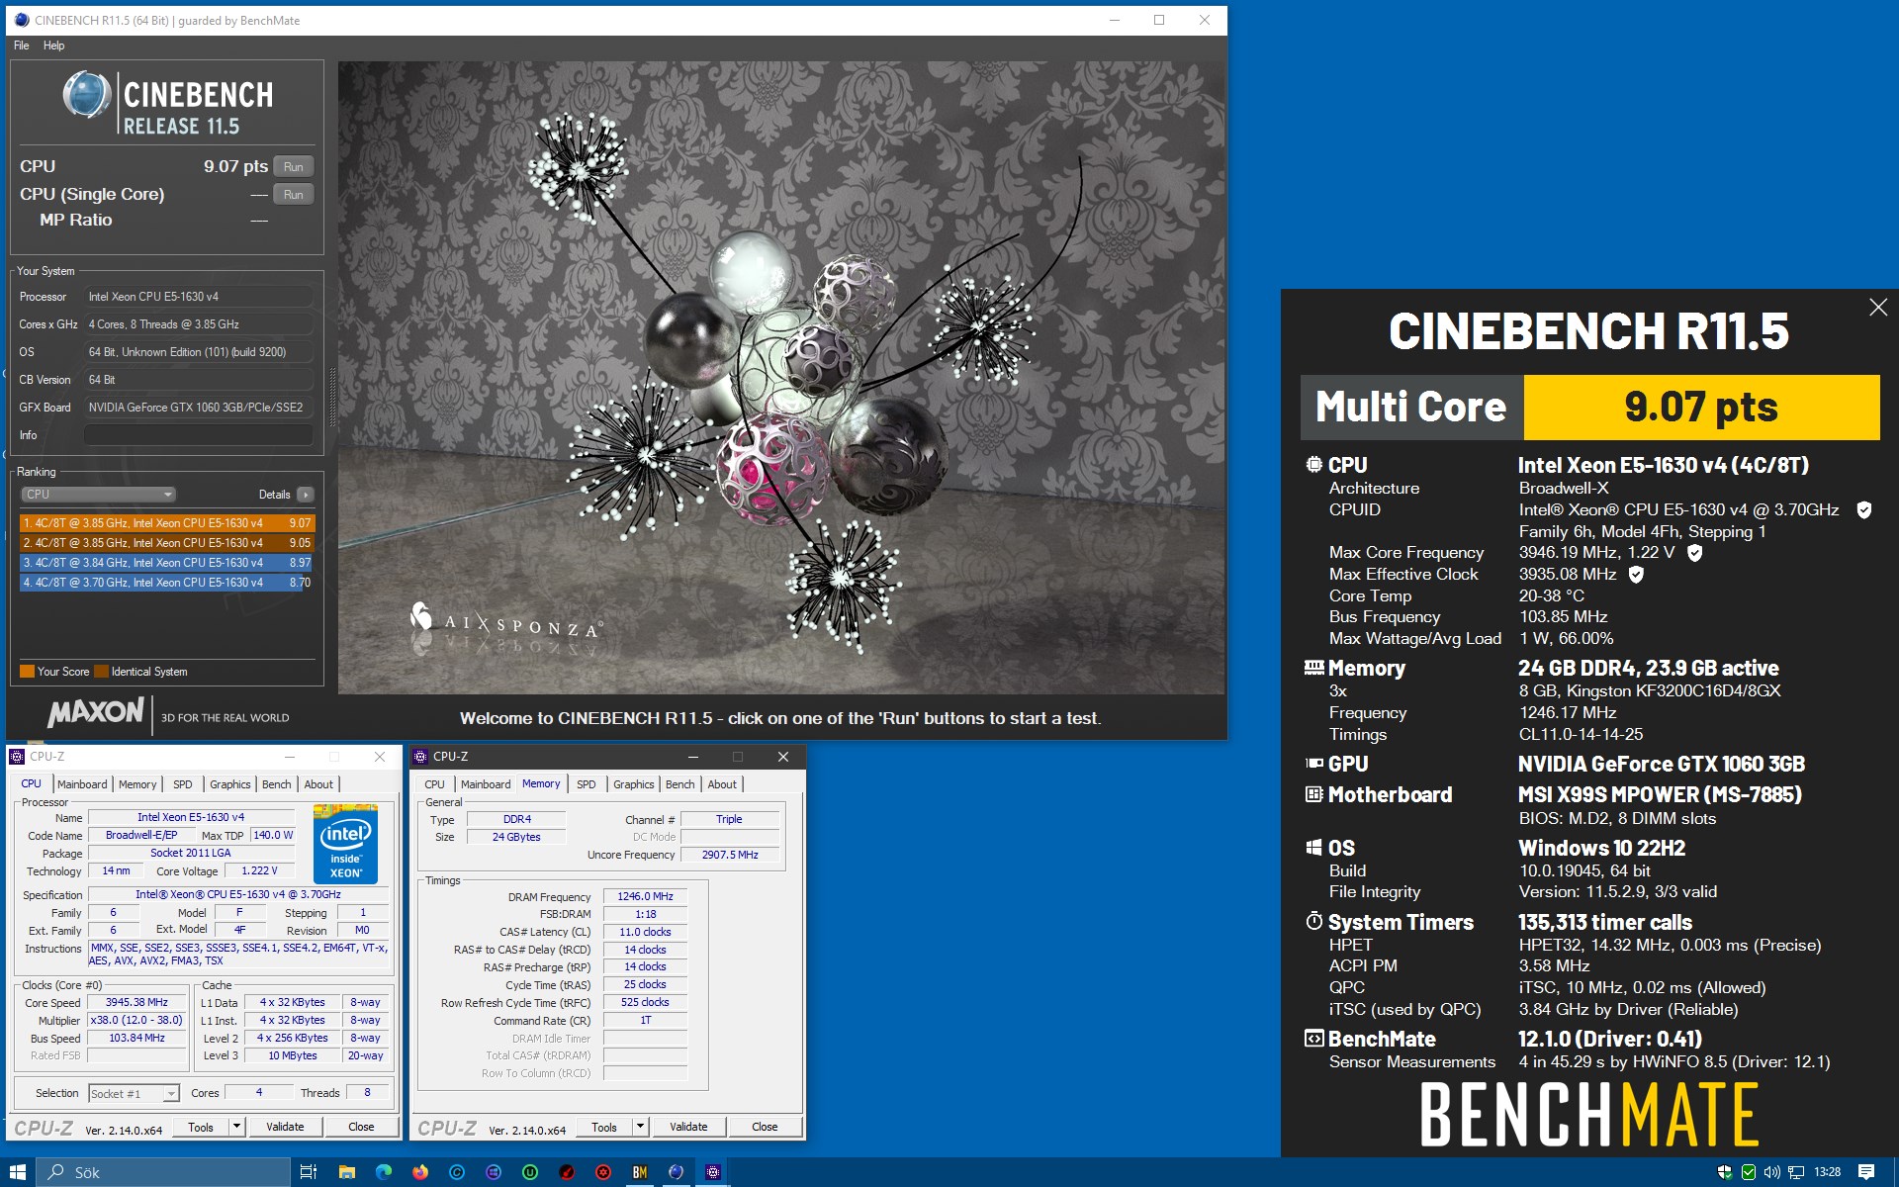Switch to Bench tab in CPU-Z processor window
This screenshot has height=1187, width=1899.
(277, 784)
